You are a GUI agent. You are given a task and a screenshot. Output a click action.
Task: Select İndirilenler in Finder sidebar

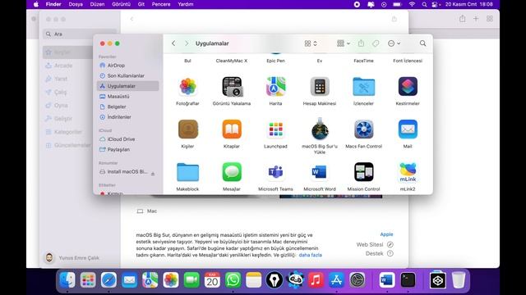pyautogui.click(x=128, y=117)
